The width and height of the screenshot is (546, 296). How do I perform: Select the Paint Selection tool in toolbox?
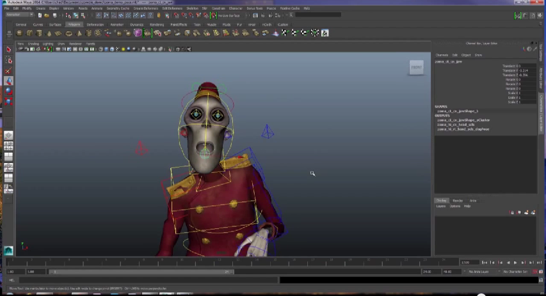(x=8, y=70)
